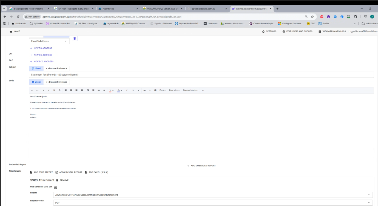Insert a hyperlink in the body
This screenshot has width=378, height=206.
coord(144,90)
